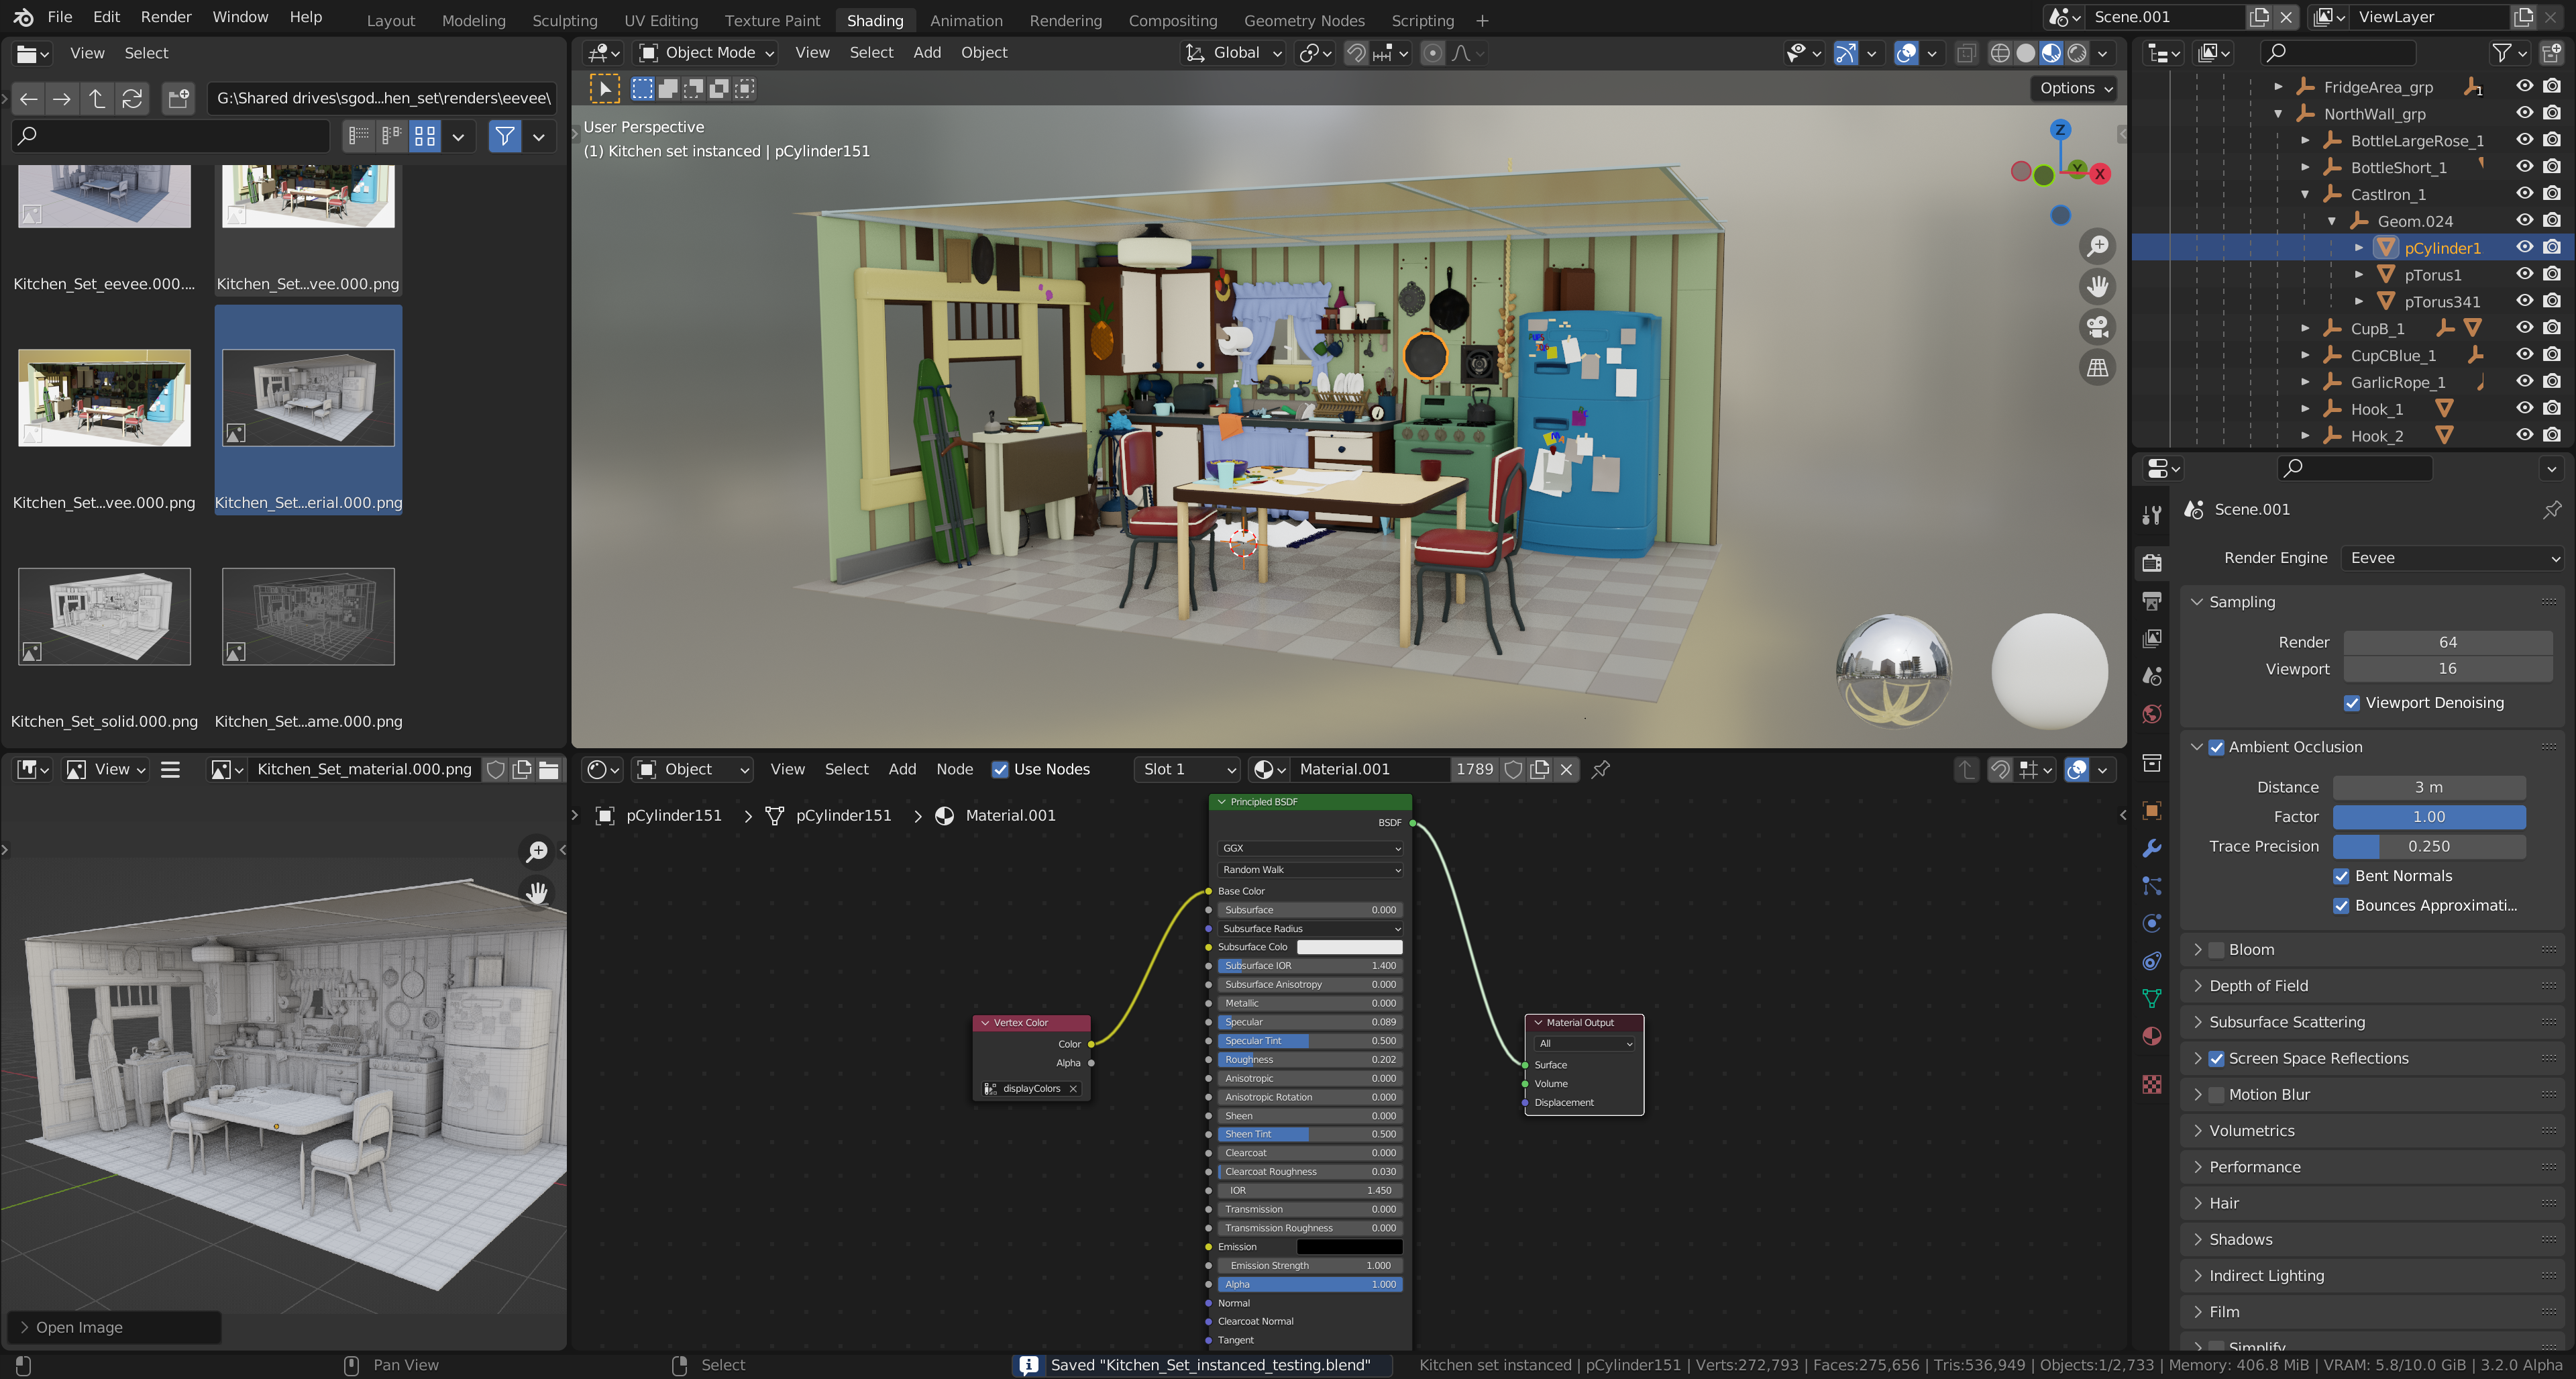Open Object Mode dropdown
Image resolution: width=2576 pixels, height=1379 pixels.
706,53
